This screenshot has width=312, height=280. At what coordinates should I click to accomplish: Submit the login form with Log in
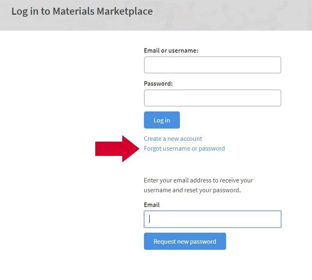pos(162,120)
